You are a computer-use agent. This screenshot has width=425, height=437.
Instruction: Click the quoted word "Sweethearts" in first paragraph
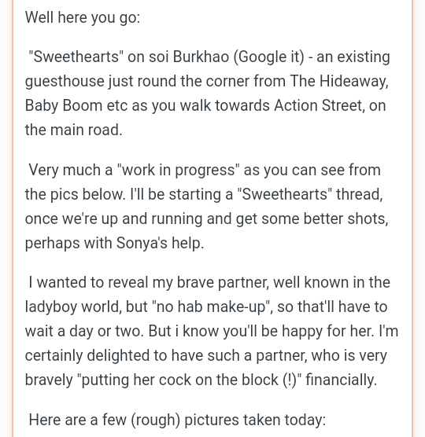(76, 57)
